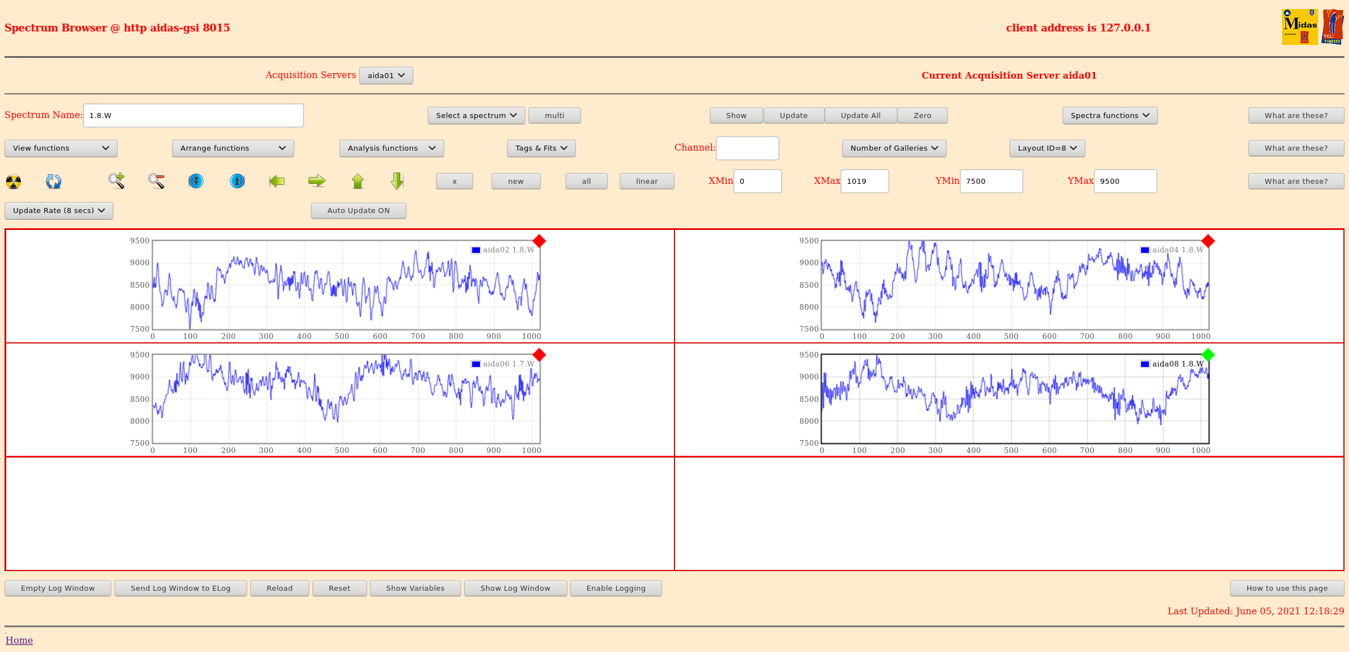Click the blue double up-arrow icon

(x=237, y=181)
